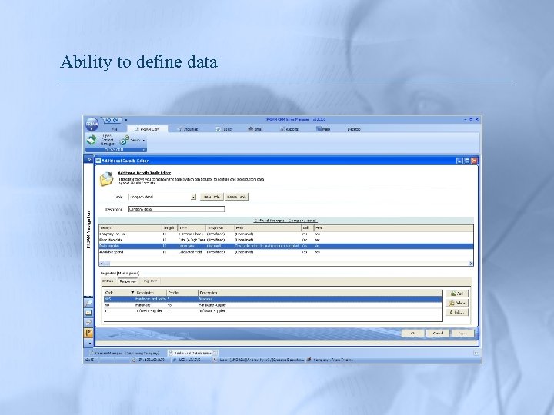The height and width of the screenshot is (415, 554).
Task: Open the Reports ribbon tab
Action: coord(289,129)
